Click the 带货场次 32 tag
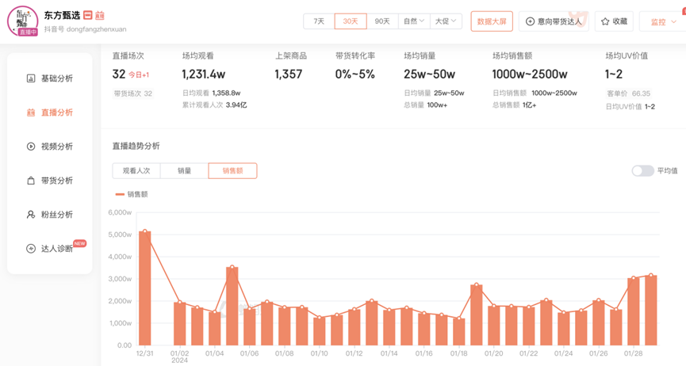The width and height of the screenshot is (686, 366). [133, 93]
